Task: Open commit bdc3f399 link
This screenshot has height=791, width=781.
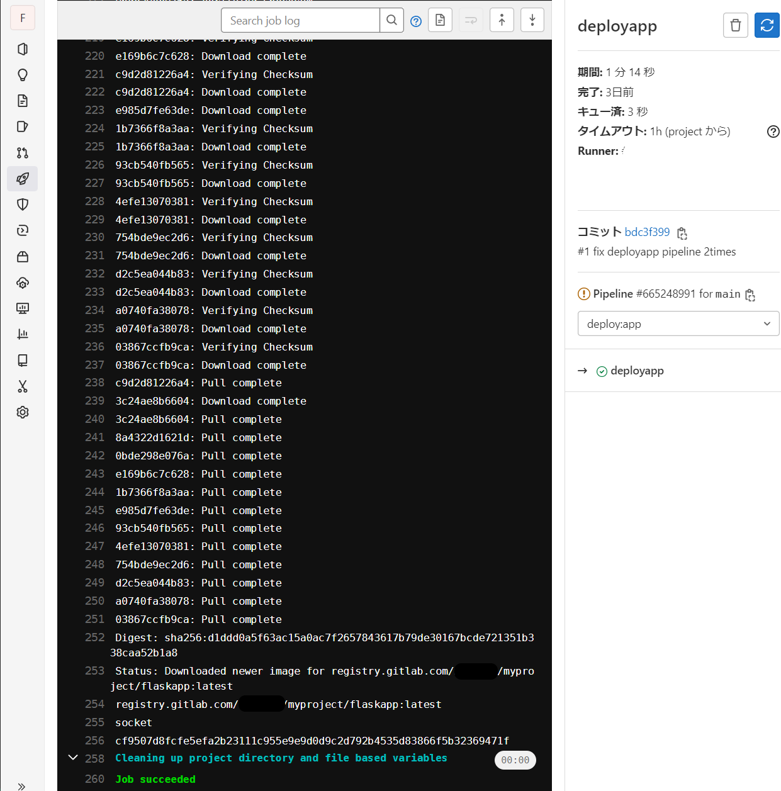Action: (647, 232)
